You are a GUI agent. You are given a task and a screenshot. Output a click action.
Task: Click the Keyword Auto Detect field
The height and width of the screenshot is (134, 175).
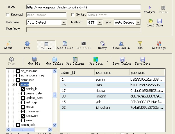46,15
